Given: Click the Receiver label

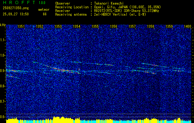Looking at the screenshot, I should pos(63,11).
